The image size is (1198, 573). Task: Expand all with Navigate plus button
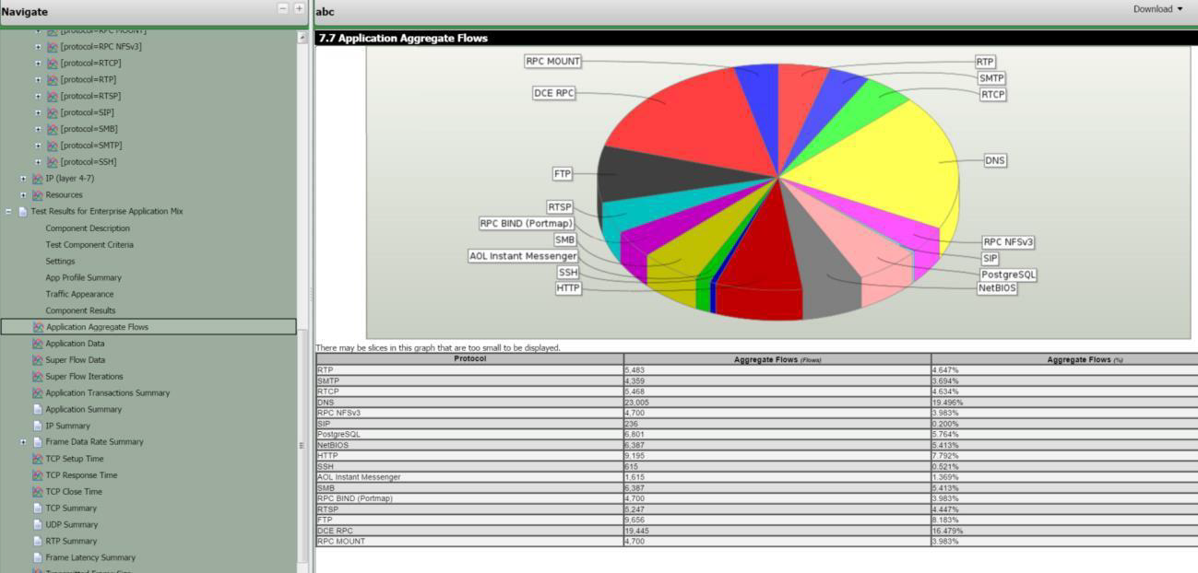point(298,8)
